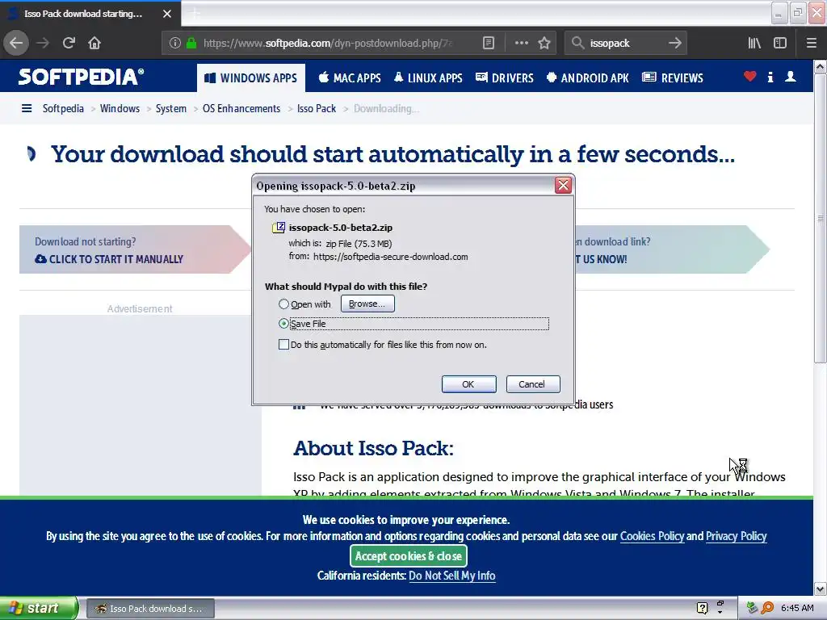The height and width of the screenshot is (620, 827).
Task: Open the Drivers menu item
Action: click(x=505, y=78)
